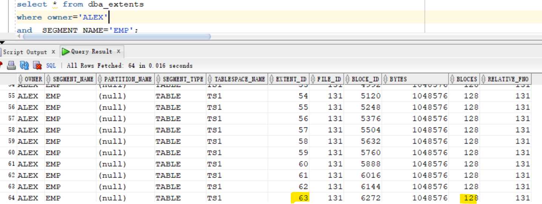Sort by the SEGMENT_TYPE column header

180,79
